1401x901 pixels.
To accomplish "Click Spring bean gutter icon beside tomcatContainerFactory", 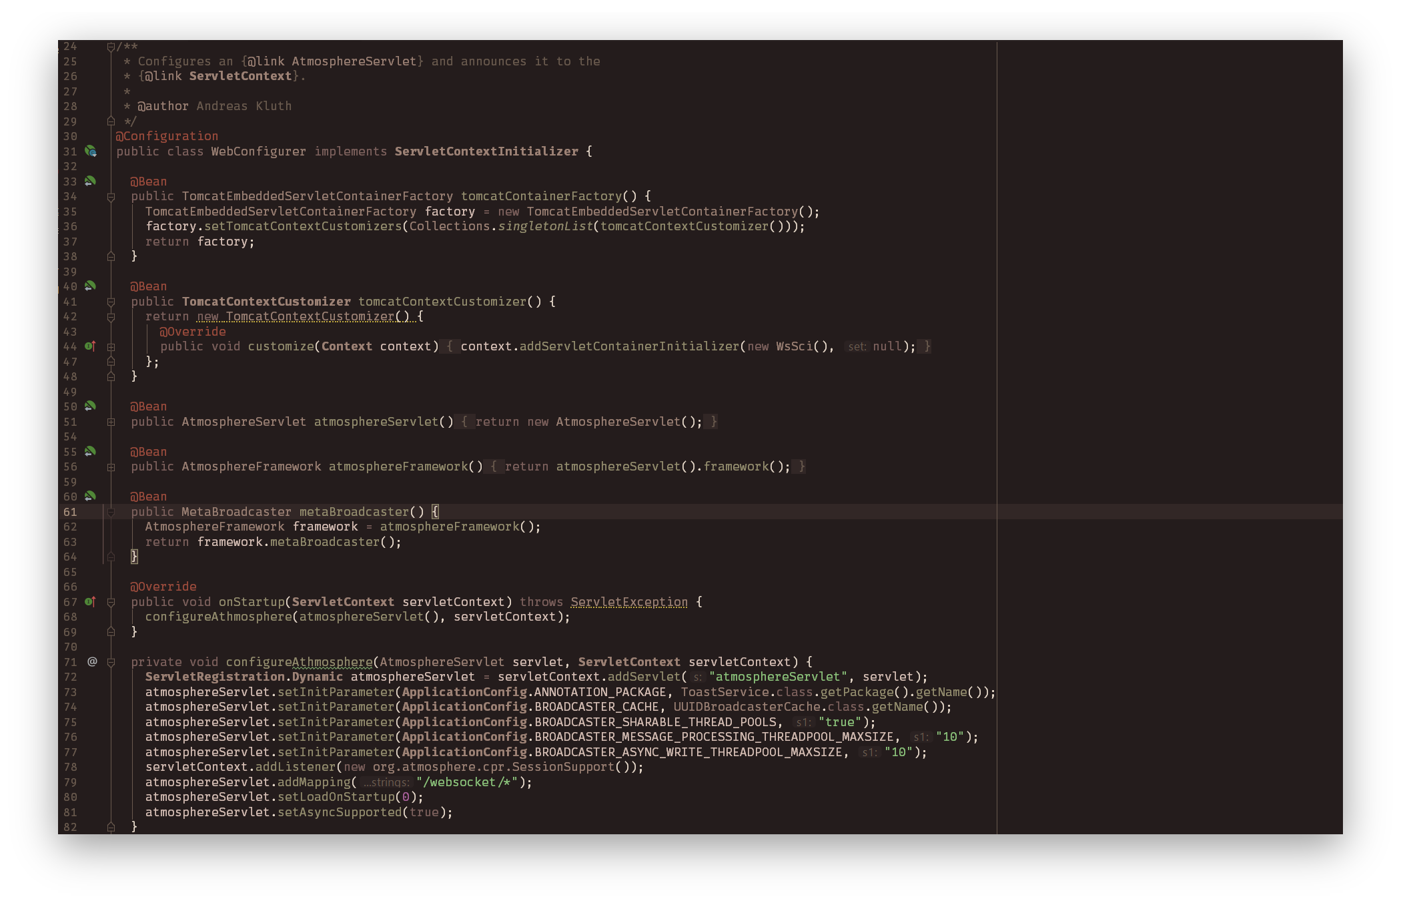I will coord(90,181).
